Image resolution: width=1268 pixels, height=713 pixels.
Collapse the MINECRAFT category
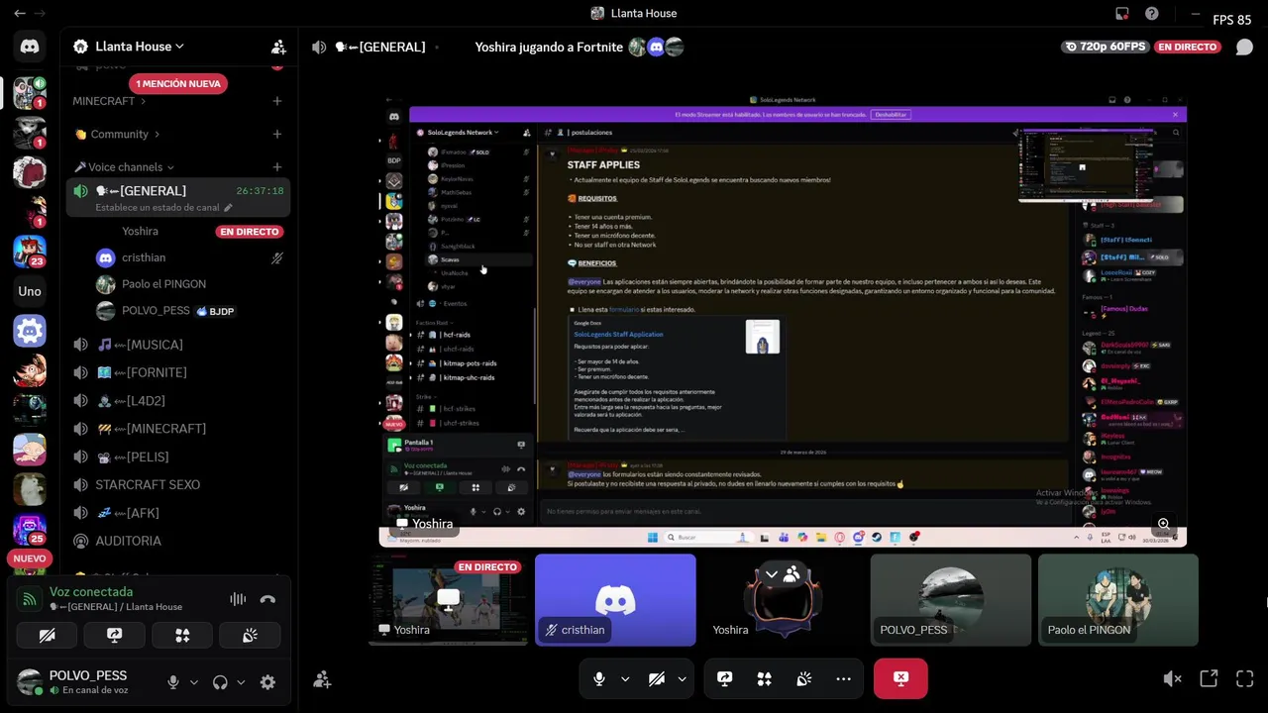pos(109,101)
